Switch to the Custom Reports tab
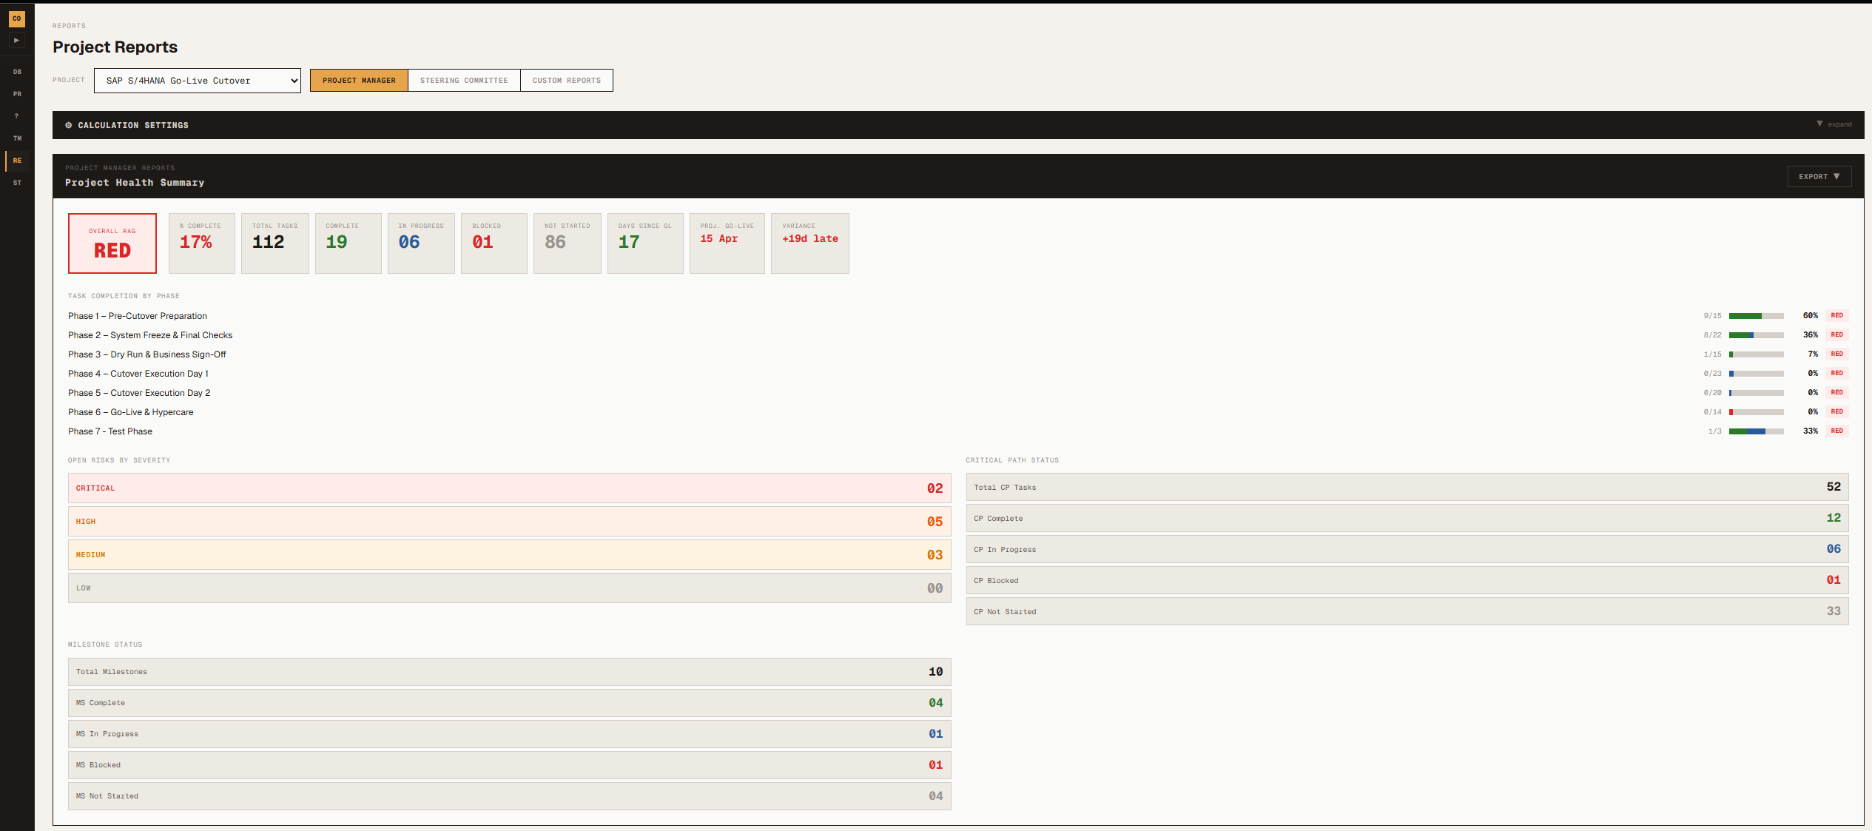 click(x=567, y=80)
